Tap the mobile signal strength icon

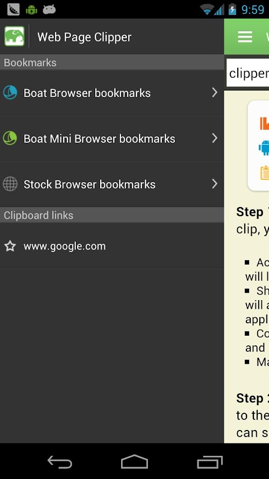(219, 10)
